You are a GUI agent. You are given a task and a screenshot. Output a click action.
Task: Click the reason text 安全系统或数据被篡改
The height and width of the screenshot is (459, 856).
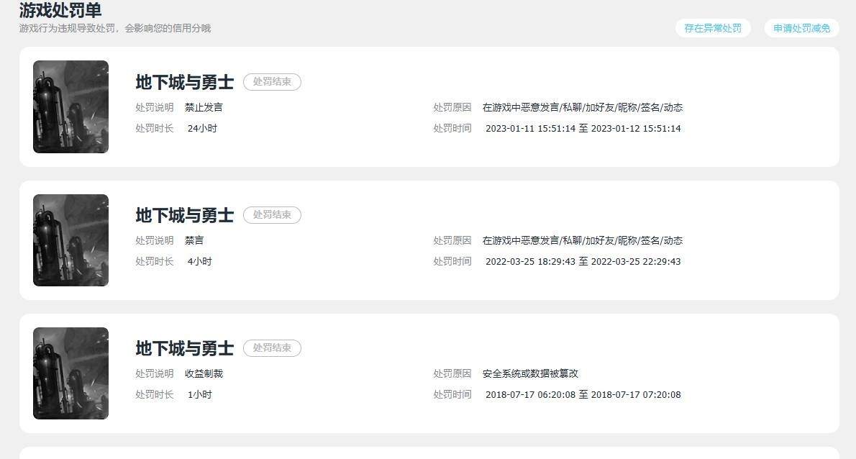pos(530,374)
